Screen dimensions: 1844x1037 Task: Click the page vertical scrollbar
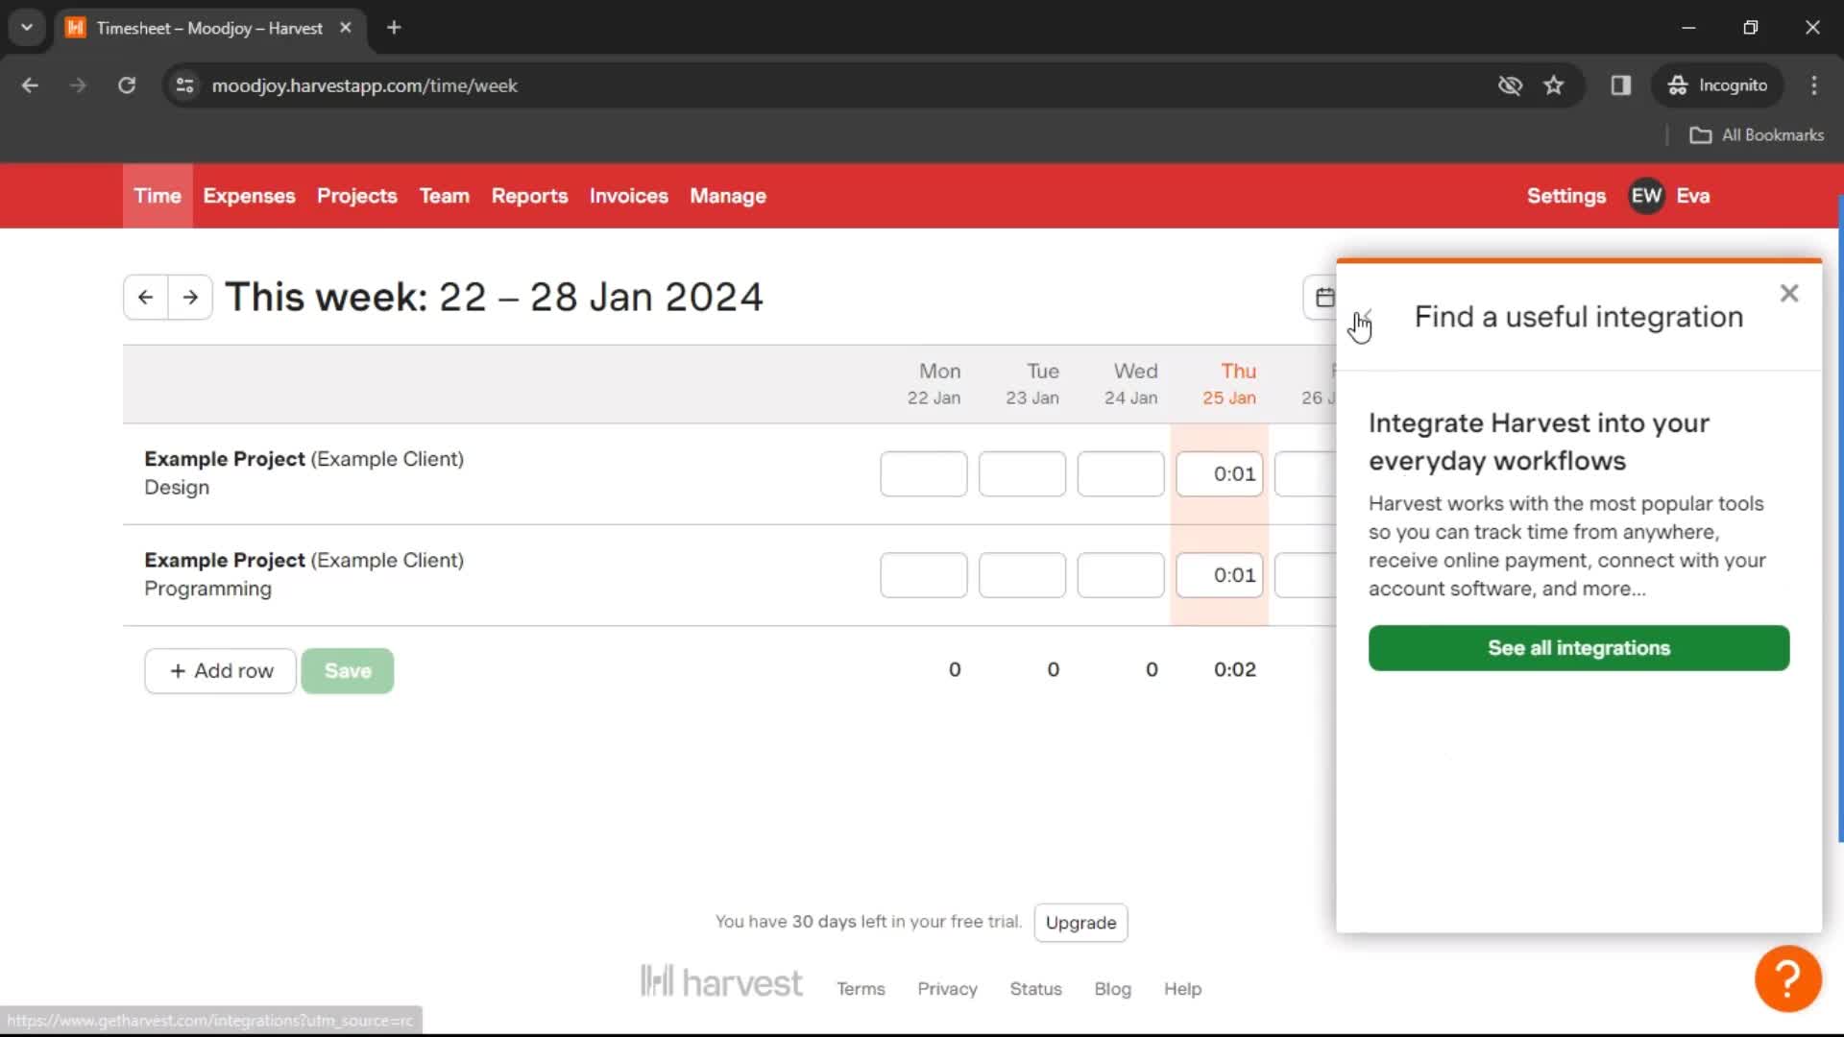pyautogui.click(x=1839, y=518)
